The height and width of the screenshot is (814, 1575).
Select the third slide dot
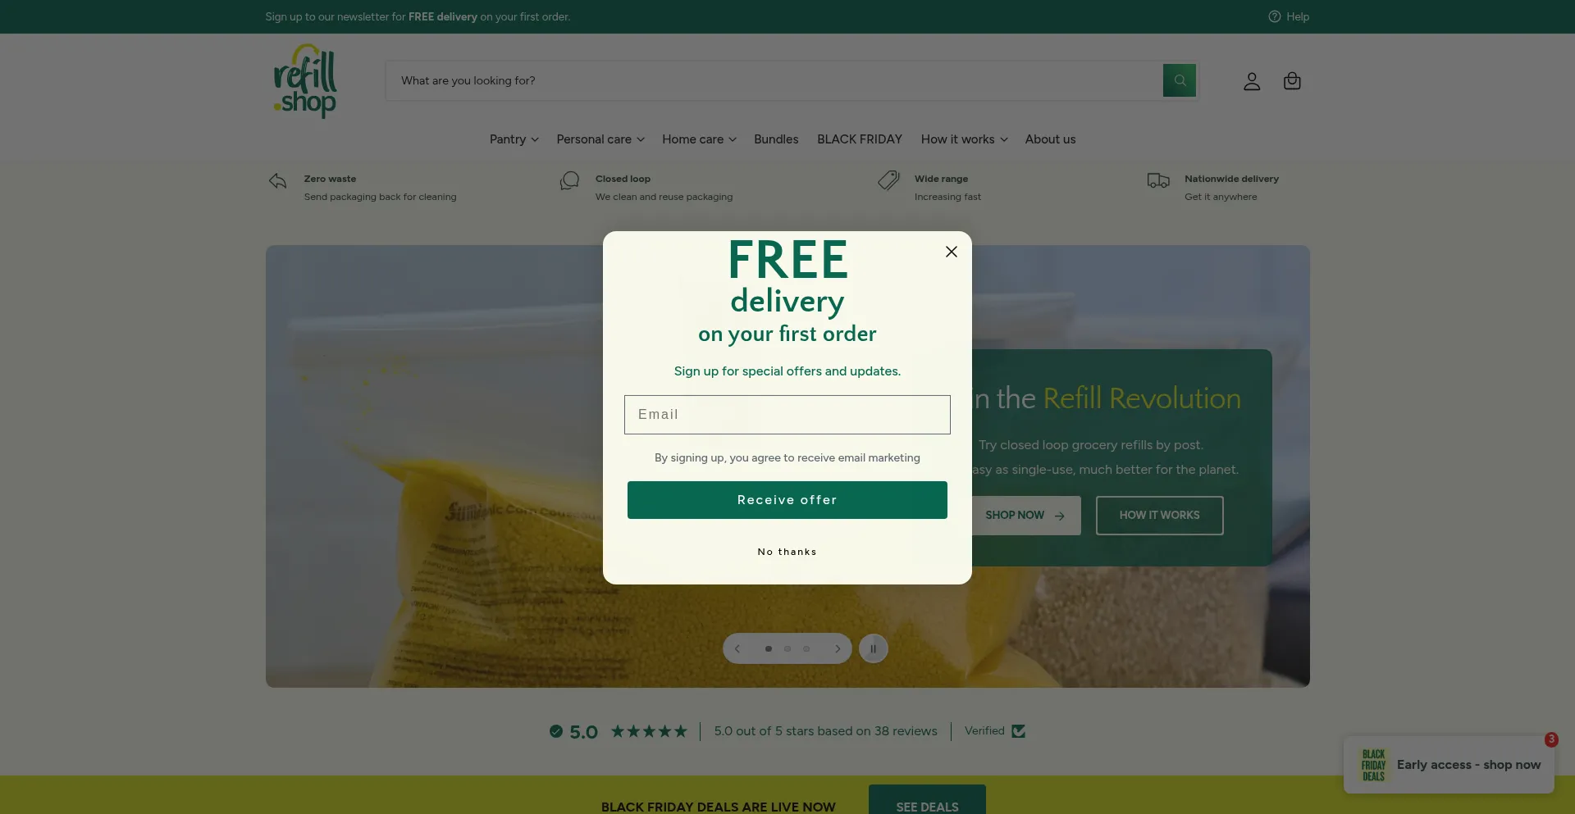pyautogui.click(x=806, y=648)
